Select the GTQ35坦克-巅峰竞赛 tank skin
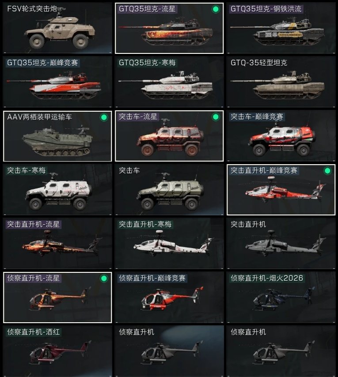 point(57,82)
